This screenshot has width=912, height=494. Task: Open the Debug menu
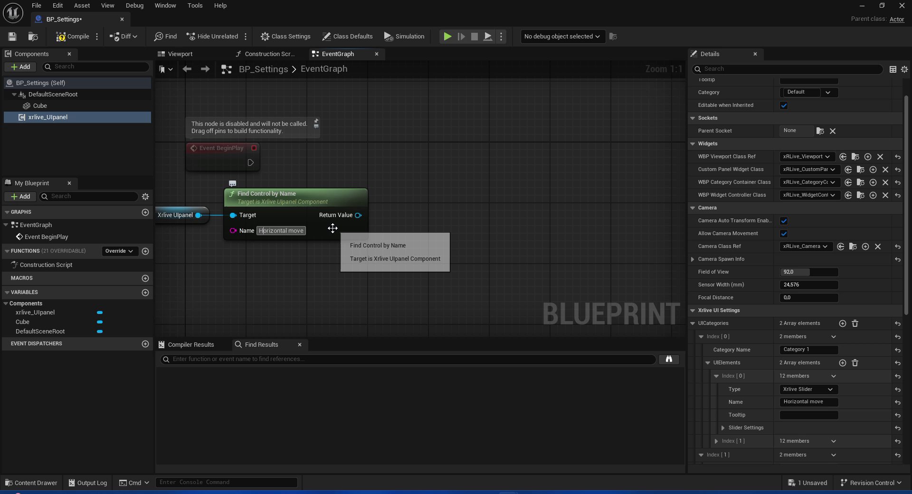[134, 6]
